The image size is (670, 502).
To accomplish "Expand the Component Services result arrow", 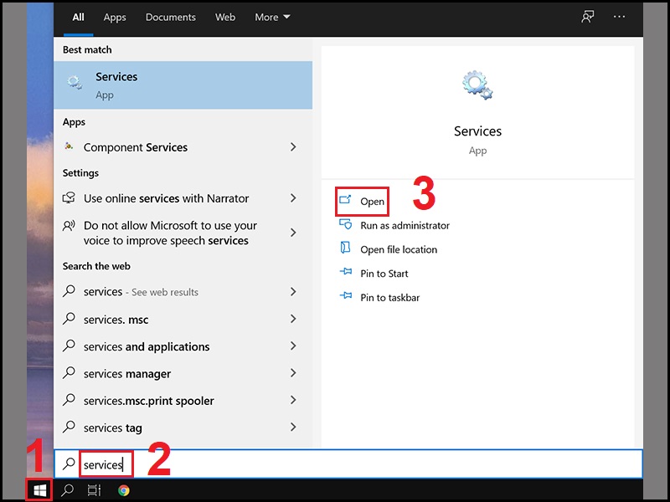I will [x=293, y=147].
